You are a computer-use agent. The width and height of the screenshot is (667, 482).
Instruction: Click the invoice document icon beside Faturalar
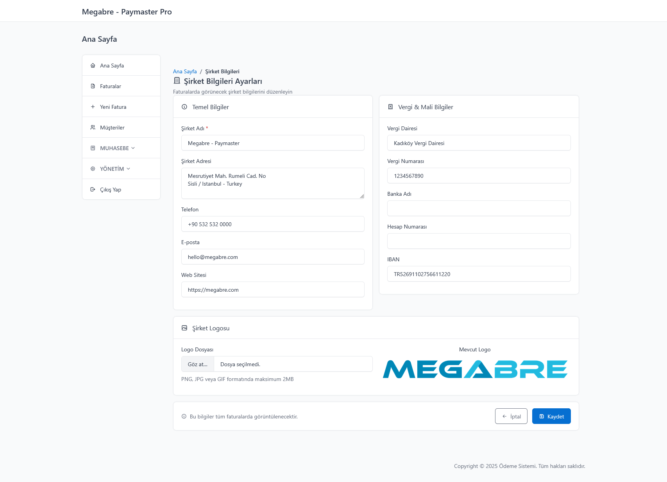pos(93,86)
